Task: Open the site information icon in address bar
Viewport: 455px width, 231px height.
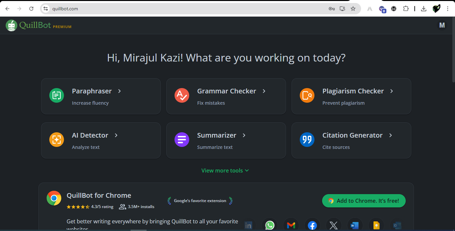Action: 46,9
